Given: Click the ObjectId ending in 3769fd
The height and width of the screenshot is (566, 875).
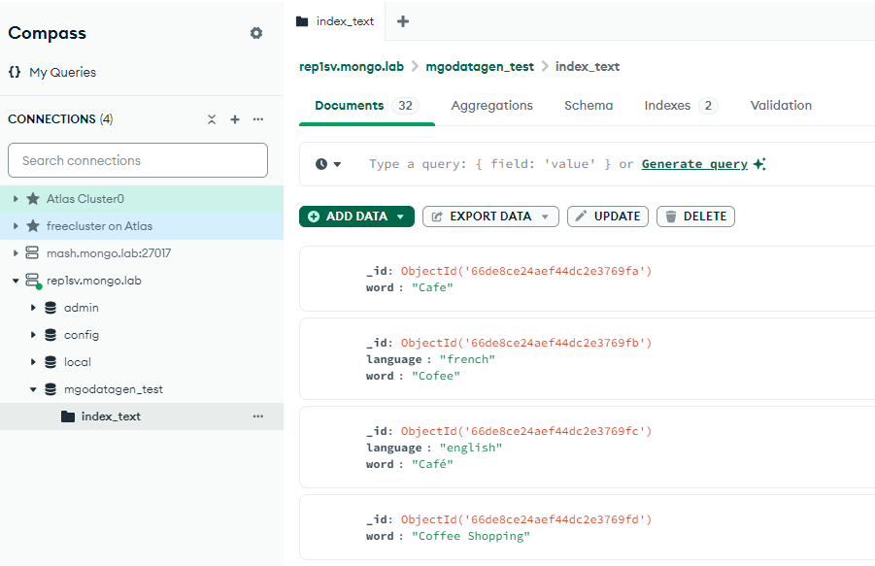Looking at the screenshot, I should [526, 519].
